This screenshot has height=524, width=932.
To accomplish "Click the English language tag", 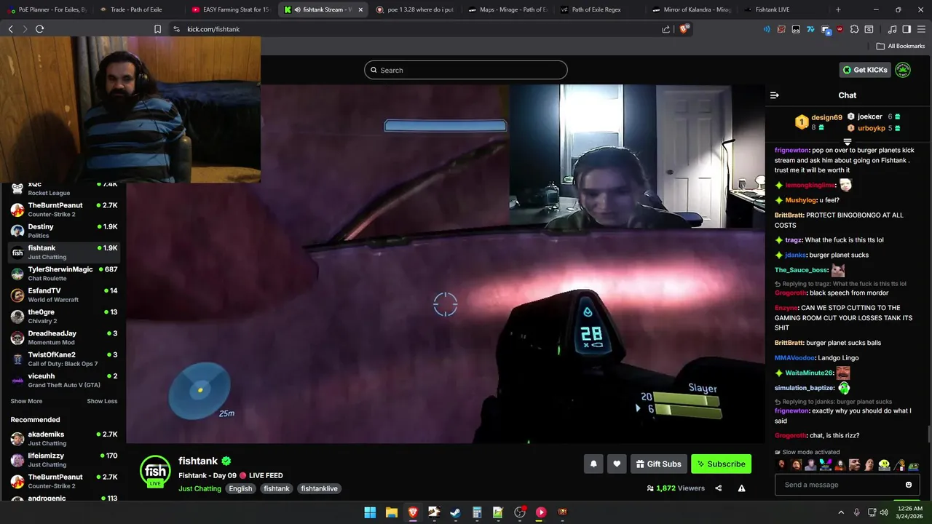I will [240, 488].
